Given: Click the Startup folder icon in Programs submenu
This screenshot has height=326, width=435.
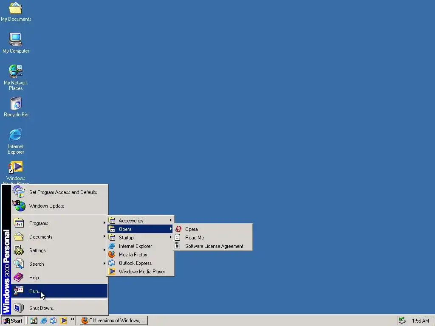Looking at the screenshot, I should point(112,238).
